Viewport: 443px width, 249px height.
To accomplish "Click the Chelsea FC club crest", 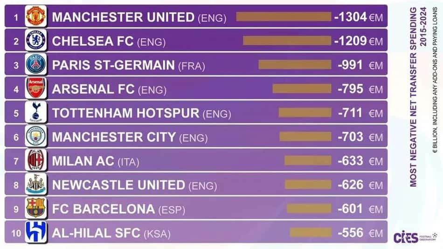I will click(x=35, y=40).
